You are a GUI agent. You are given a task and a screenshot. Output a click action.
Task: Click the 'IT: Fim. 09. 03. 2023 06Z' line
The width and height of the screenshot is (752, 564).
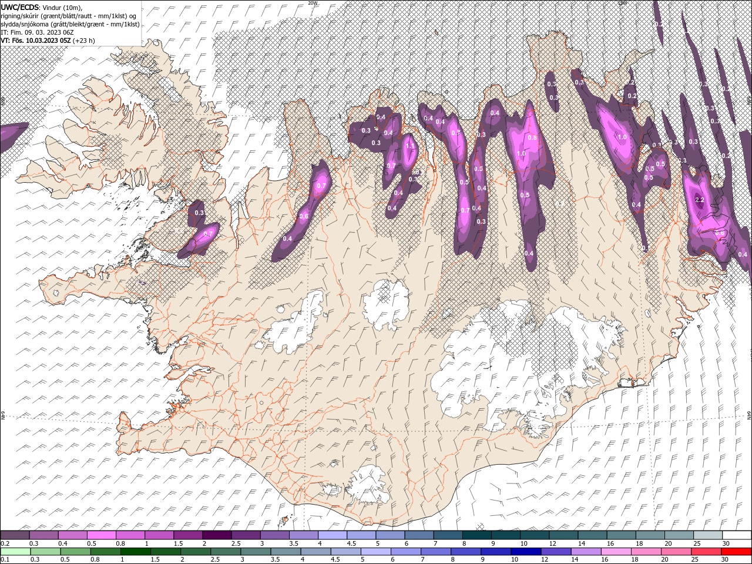pyautogui.click(x=36, y=32)
